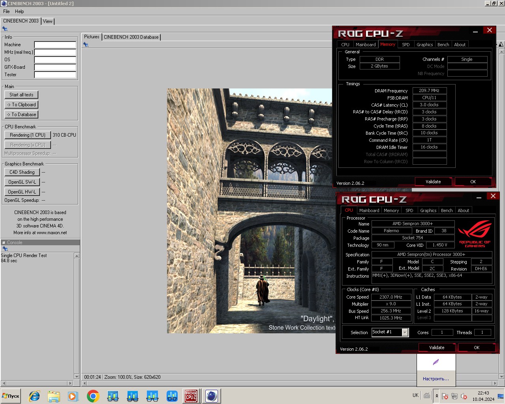This screenshot has width=505, height=404.
Task: Open About tab in CPU-Z Processor window
Action: 464,210
